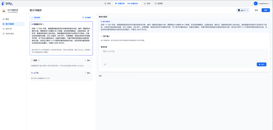Click the 重置 button
Viewport: 273px width, 130px height.
pos(256,10)
